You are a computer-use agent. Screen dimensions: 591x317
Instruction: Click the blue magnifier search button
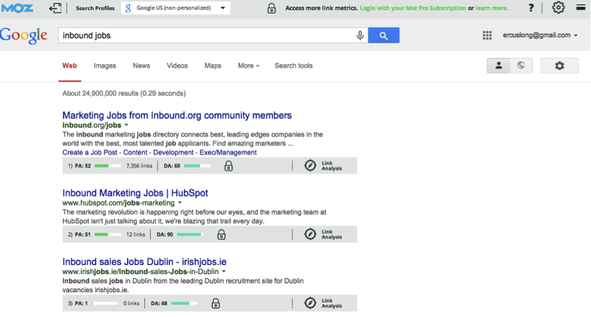[384, 36]
